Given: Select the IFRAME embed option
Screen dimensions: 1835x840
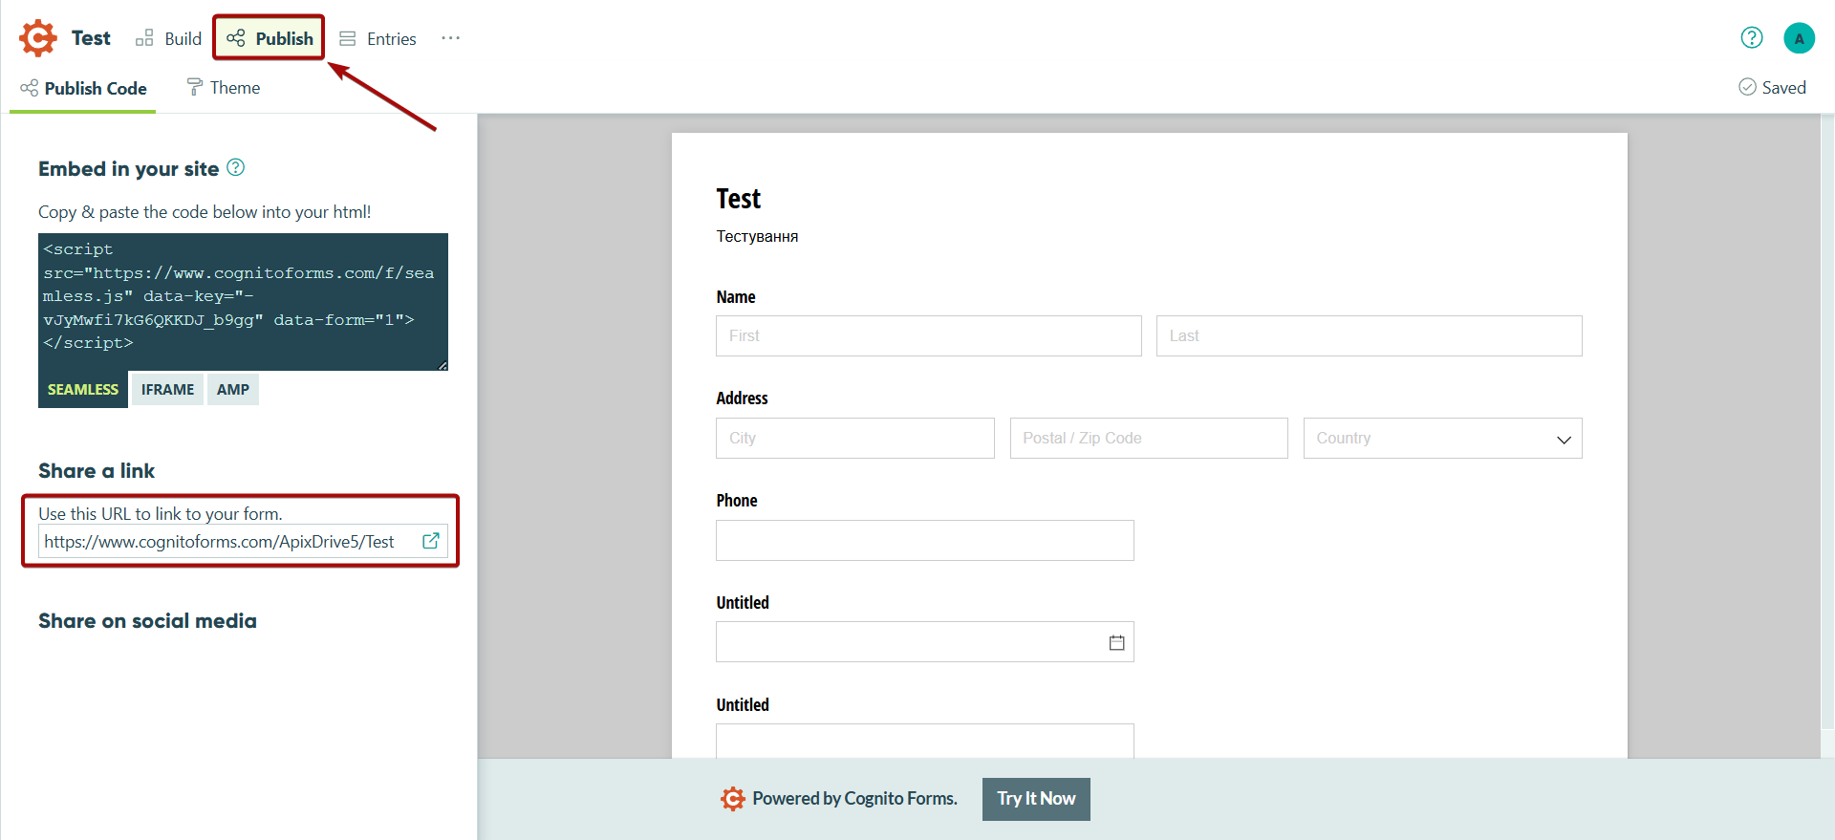Looking at the screenshot, I should [167, 389].
